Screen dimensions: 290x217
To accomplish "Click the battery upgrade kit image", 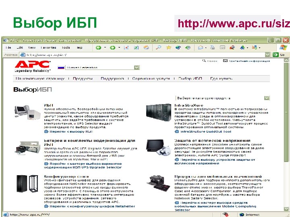I will 27,148.
